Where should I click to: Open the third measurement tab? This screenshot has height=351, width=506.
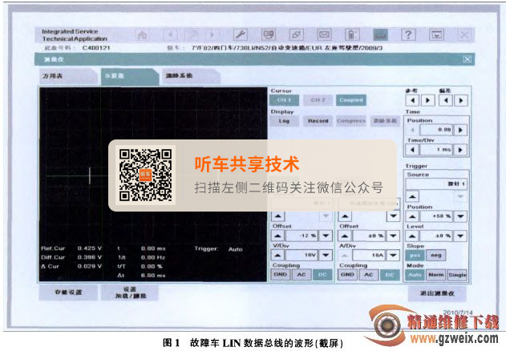pyautogui.click(x=191, y=76)
